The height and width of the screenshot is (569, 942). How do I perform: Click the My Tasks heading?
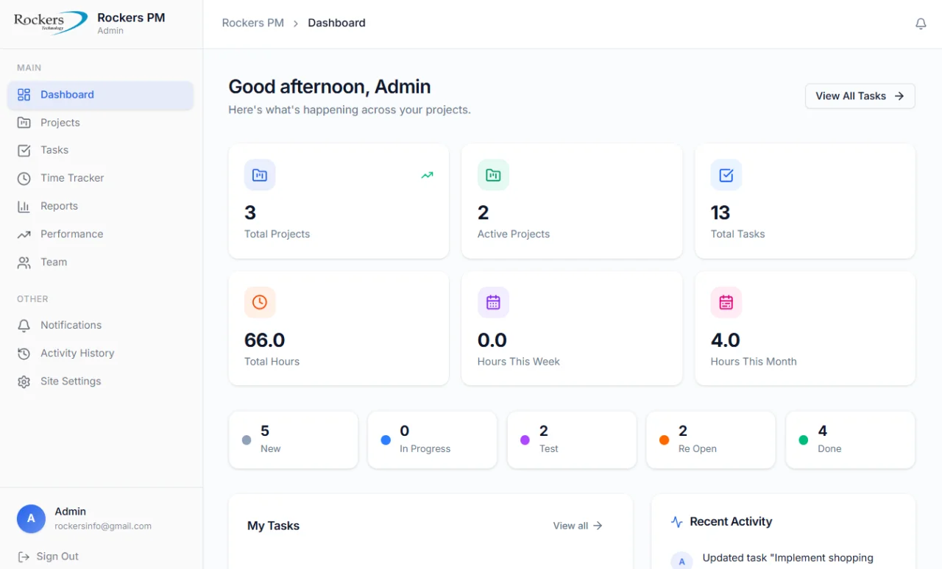273,526
